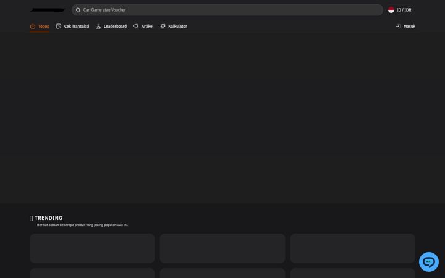The width and height of the screenshot is (445, 278).
Task: Open the live chat bubble icon
Action: (x=428, y=262)
